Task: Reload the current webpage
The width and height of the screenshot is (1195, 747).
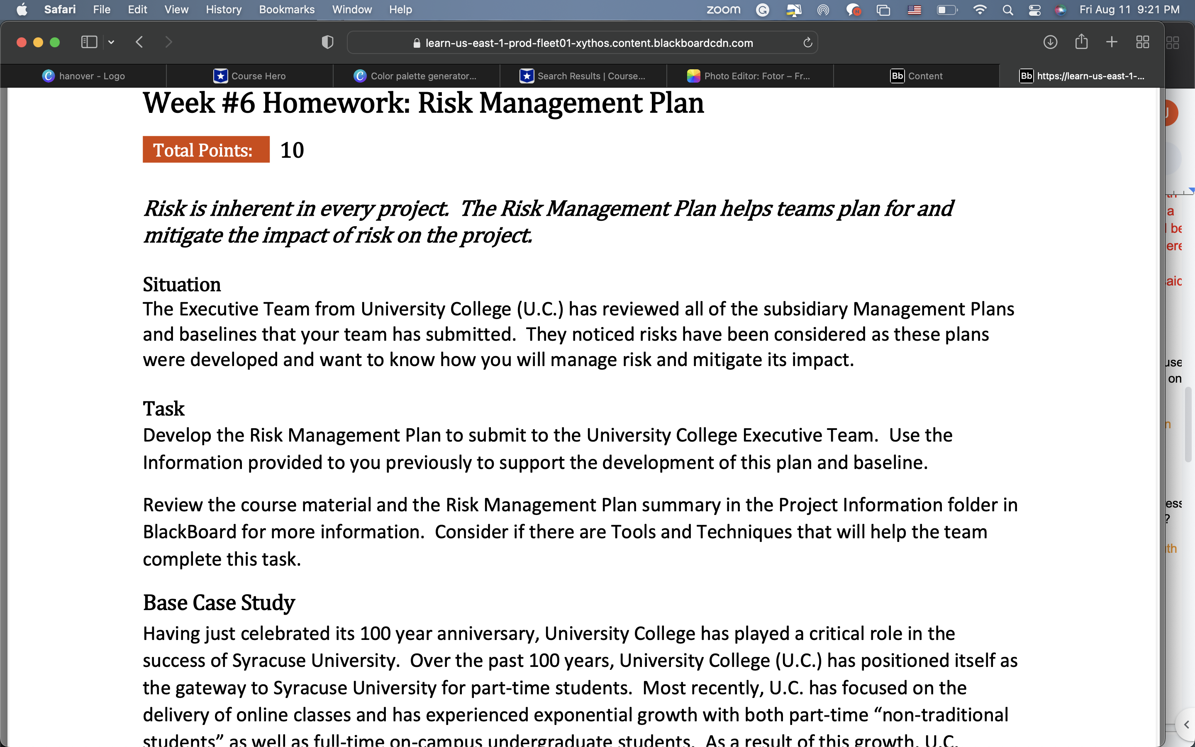Action: pos(807,42)
